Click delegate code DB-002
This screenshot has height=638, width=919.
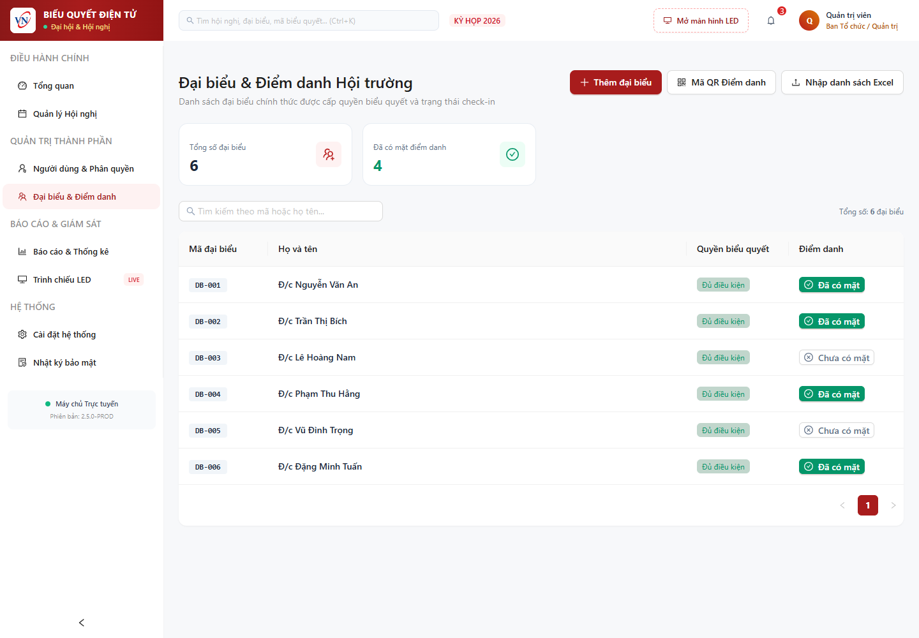(208, 322)
